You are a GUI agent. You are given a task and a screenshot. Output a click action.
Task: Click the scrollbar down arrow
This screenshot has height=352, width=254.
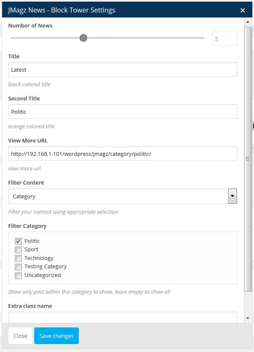click(x=248, y=319)
